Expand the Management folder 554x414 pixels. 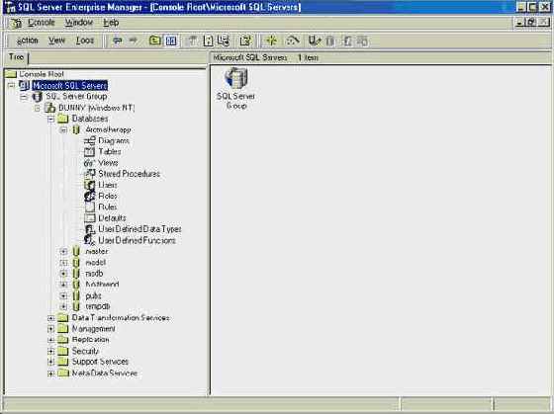50,329
